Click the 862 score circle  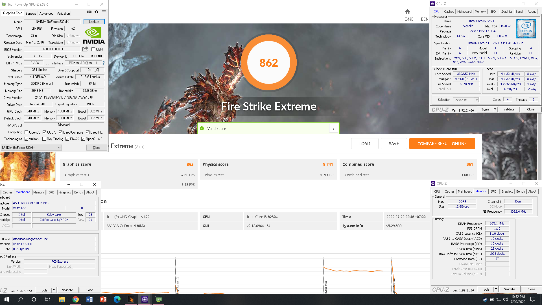268,62
